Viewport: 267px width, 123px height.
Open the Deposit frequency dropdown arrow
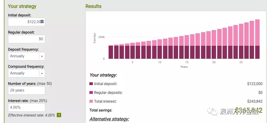pyautogui.click(x=42, y=56)
